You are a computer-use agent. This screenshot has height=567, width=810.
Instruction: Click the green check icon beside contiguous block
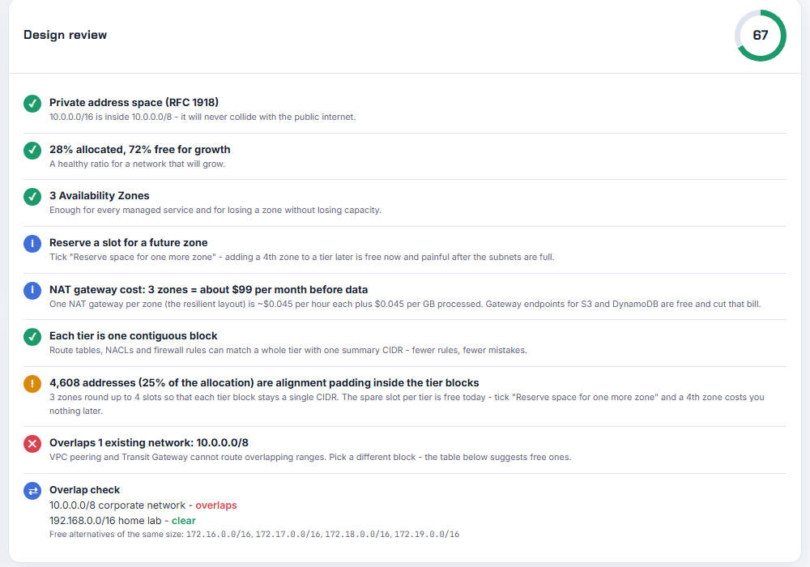pos(32,337)
